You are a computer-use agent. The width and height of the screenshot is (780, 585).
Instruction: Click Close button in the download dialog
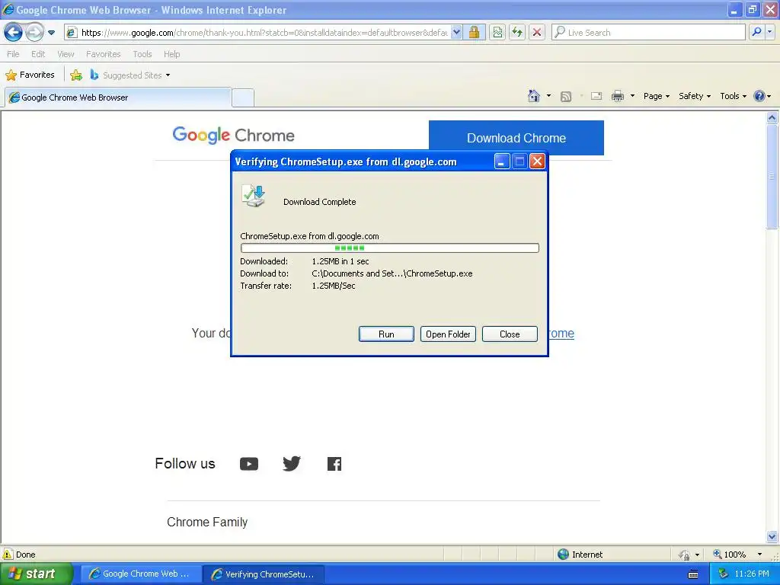coord(510,334)
